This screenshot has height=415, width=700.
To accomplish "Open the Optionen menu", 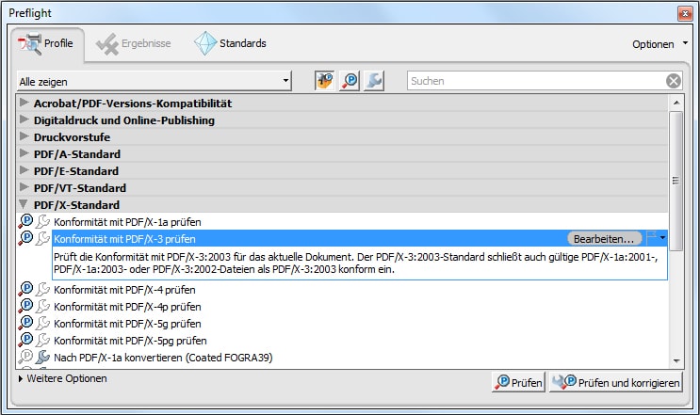I will pos(659,44).
